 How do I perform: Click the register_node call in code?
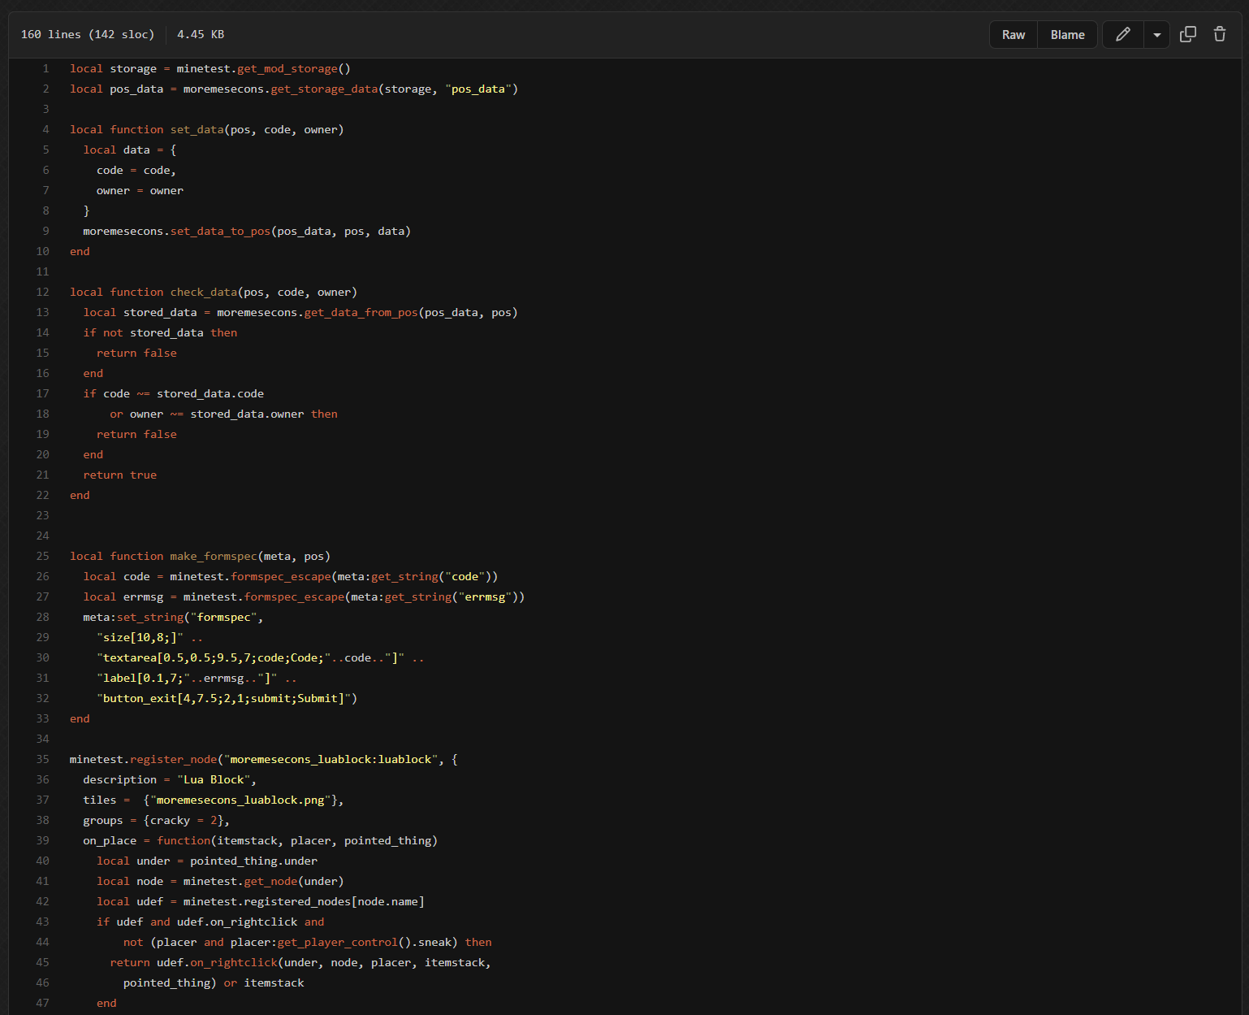pos(173,760)
